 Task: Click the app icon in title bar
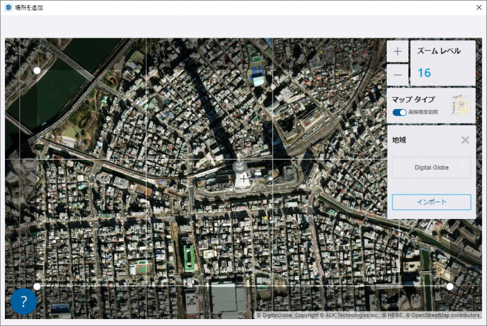click(8, 8)
